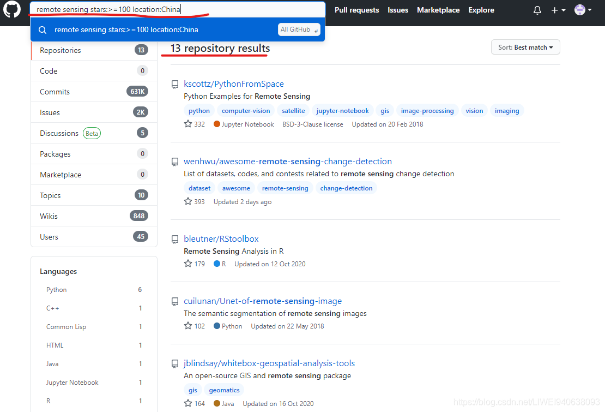Open cuilunan/Unet-of-remote-sensing-image repository
The image size is (605, 412).
pyautogui.click(x=262, y=301)
